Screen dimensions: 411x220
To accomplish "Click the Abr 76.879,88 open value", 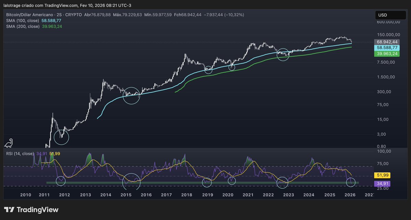I will (97, 15).
